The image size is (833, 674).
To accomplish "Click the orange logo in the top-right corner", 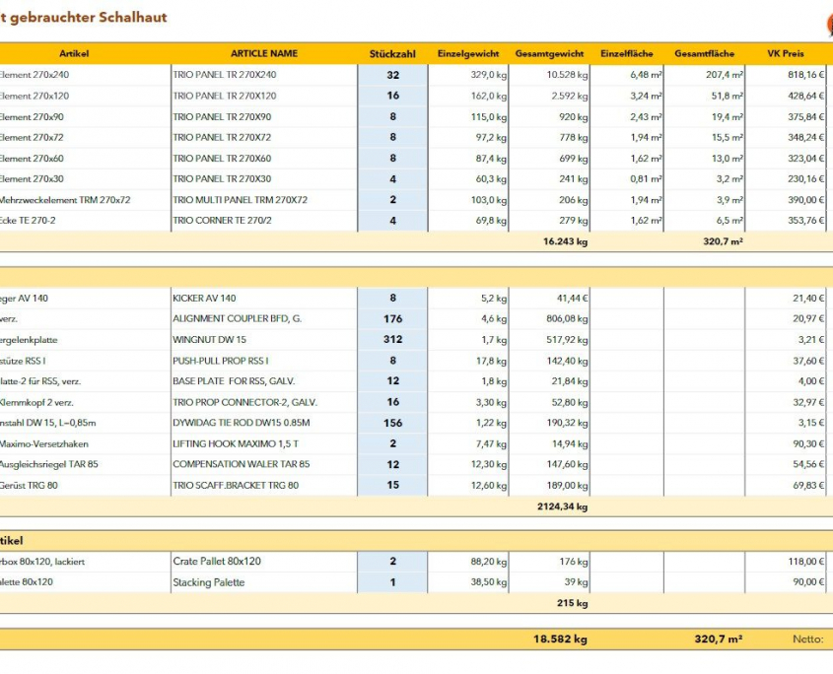I will pos(826,24).
